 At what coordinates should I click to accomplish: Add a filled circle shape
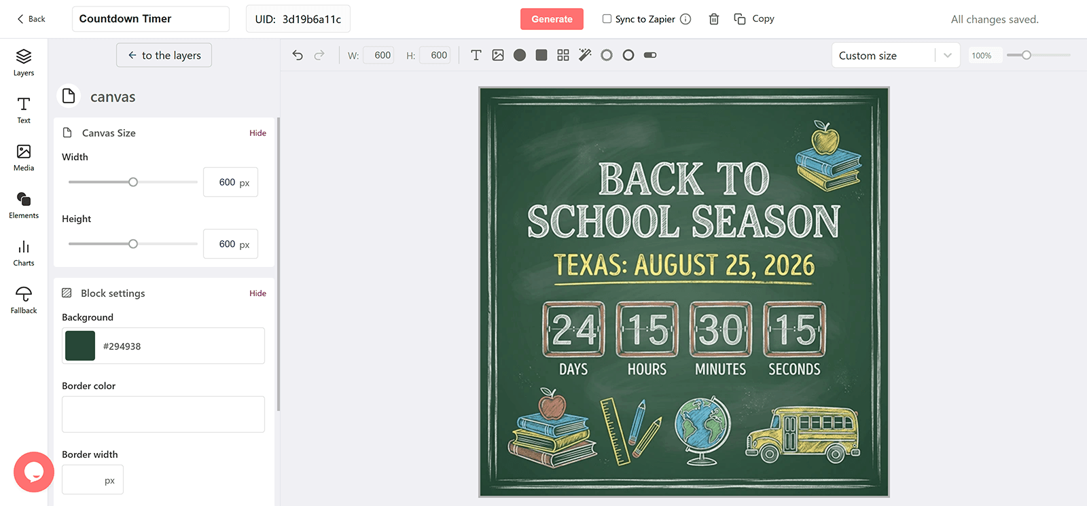pos(520,55)
